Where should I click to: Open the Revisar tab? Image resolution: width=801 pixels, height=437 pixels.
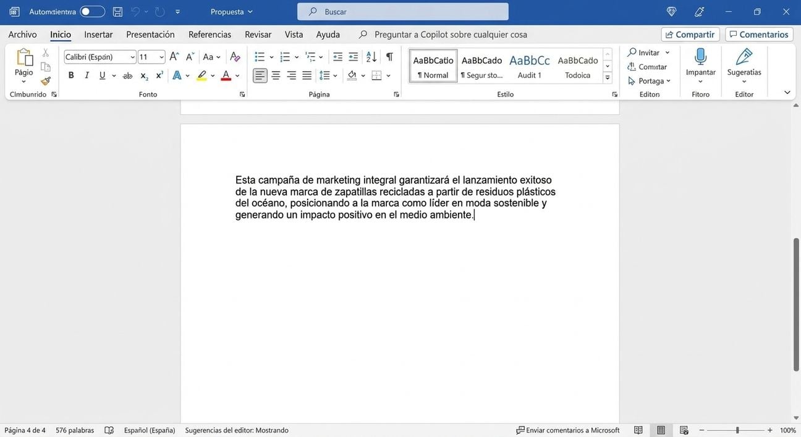(258, 35)
